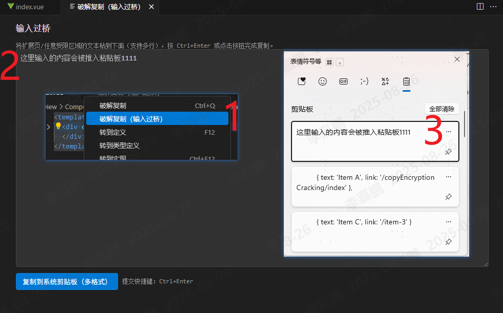
Task: Open the most recently used heart icon
Action: [301, 81]
